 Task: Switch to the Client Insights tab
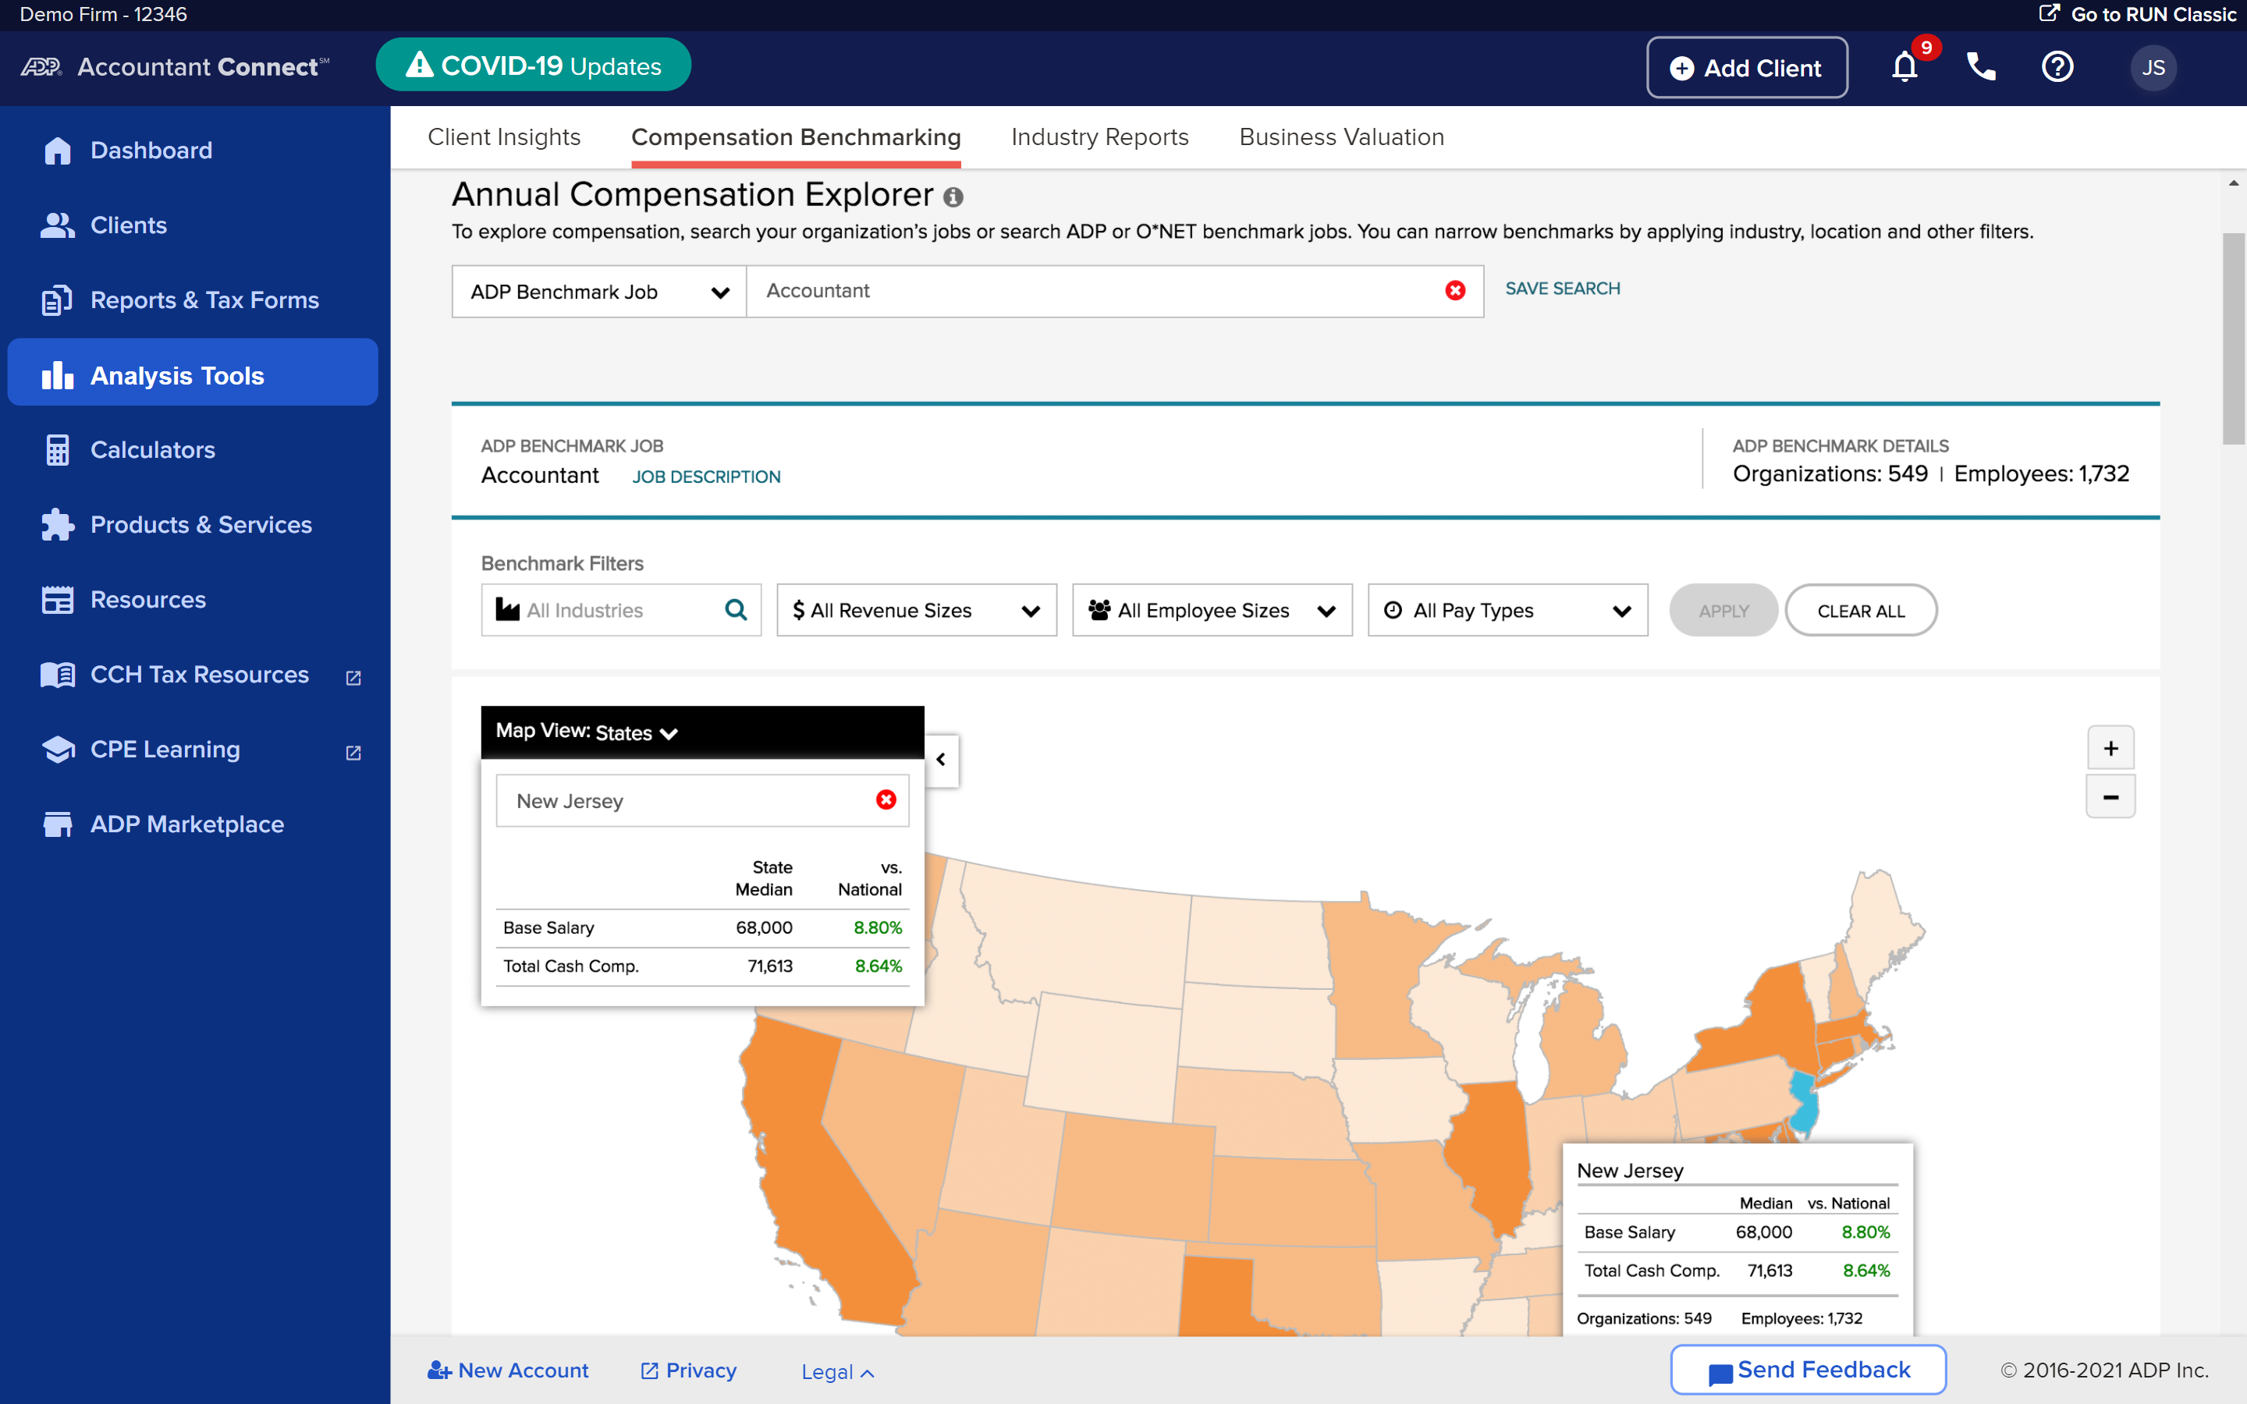(504, 137)
